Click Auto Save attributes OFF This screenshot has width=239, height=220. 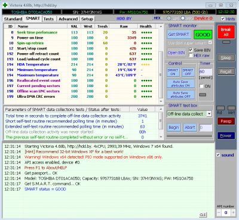[x=180, y=95]
